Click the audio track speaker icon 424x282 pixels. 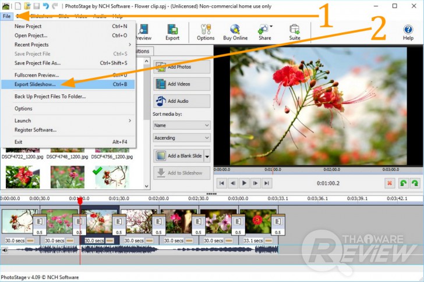click(5, 250)
